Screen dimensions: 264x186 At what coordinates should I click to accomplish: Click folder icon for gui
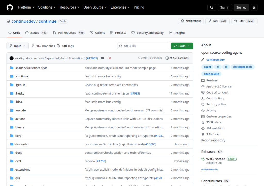pos(12,178)
